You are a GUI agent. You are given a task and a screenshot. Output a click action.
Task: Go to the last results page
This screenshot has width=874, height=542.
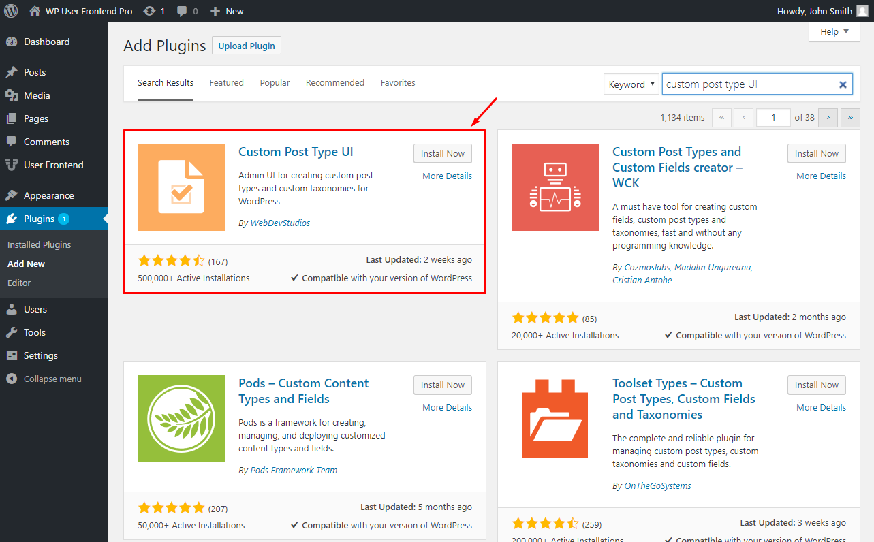(x=850, y=117)
